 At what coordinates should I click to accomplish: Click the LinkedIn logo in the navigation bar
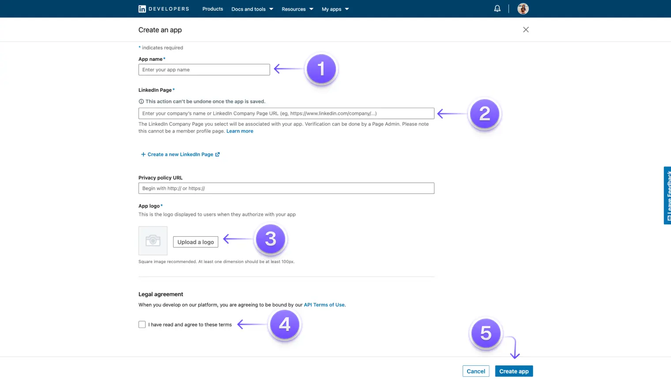(142, 8)
